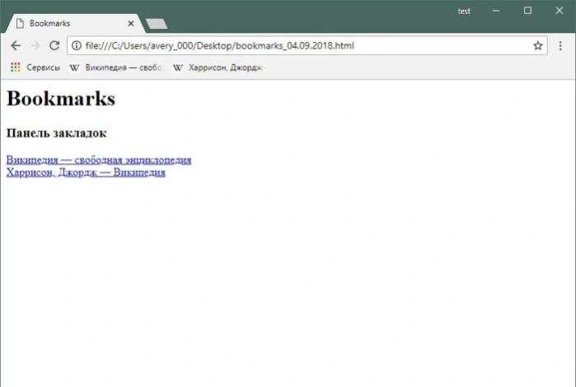The width and height of the screenshot is (576, 387).
Task: Maximize the Chrome window
Action: click(x=527, y=11)
